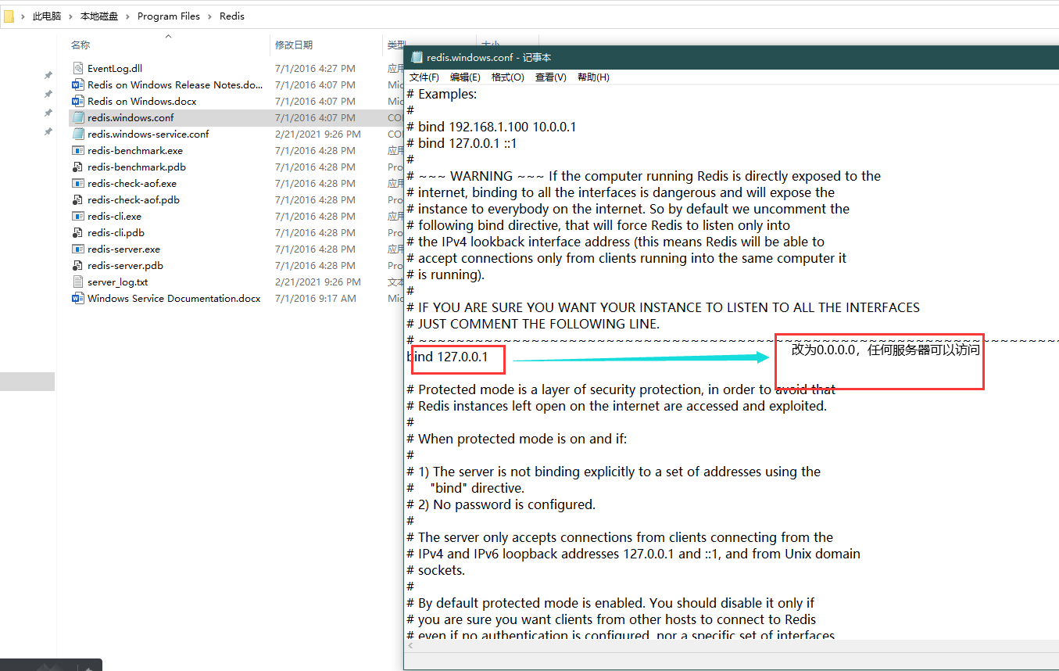Viewport: 1059px width, 671px height.
Task: Click the redis.windows.conf file icon
Action: [x=77, y=117]
